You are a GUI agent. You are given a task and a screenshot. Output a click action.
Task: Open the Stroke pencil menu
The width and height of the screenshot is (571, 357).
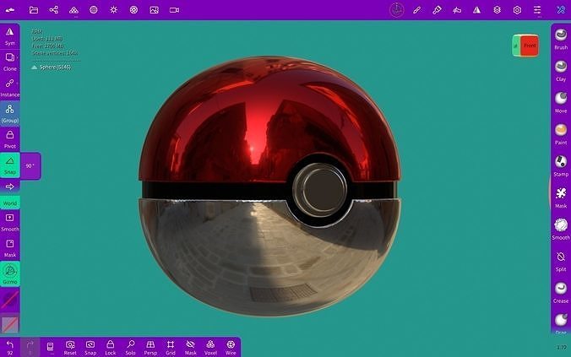click(x=417, y=10)
